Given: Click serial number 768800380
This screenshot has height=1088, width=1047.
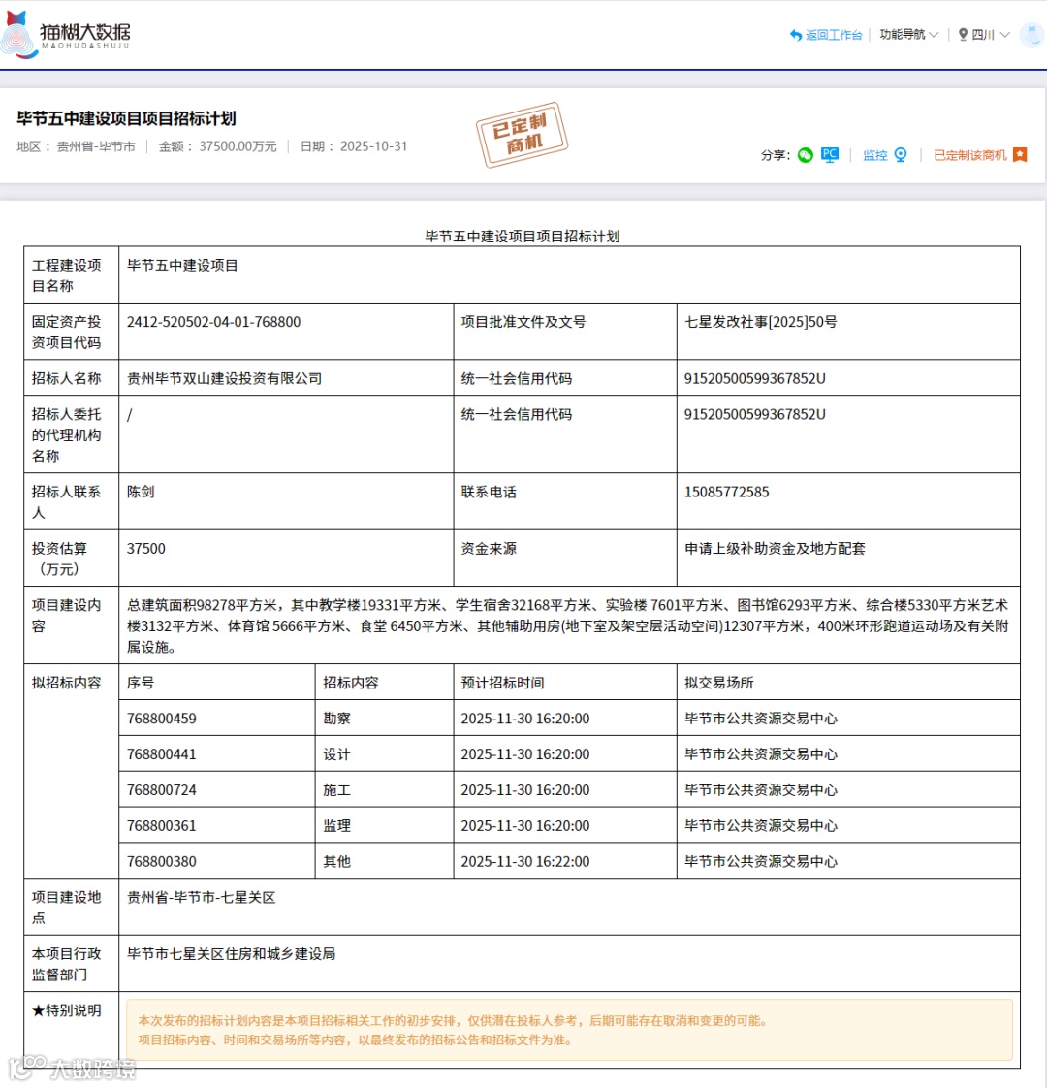Looking at the screenshot, I should coord(161,862).
